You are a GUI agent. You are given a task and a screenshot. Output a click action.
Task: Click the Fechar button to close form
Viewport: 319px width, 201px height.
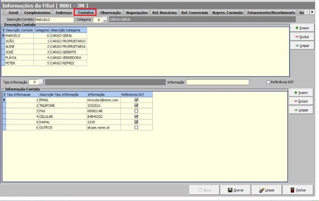coord(299,190)
